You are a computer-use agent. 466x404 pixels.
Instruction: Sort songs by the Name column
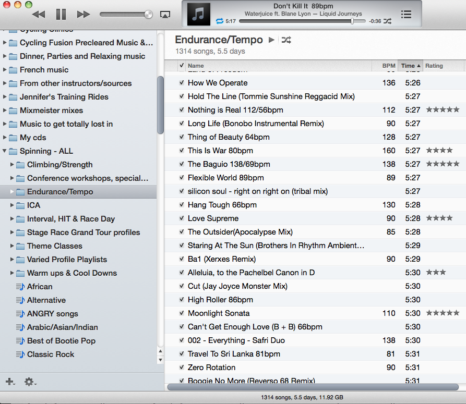(x=278, y=66)
